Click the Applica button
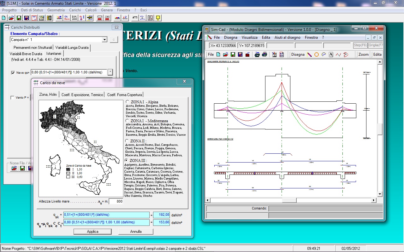 (x=92, y=232)
